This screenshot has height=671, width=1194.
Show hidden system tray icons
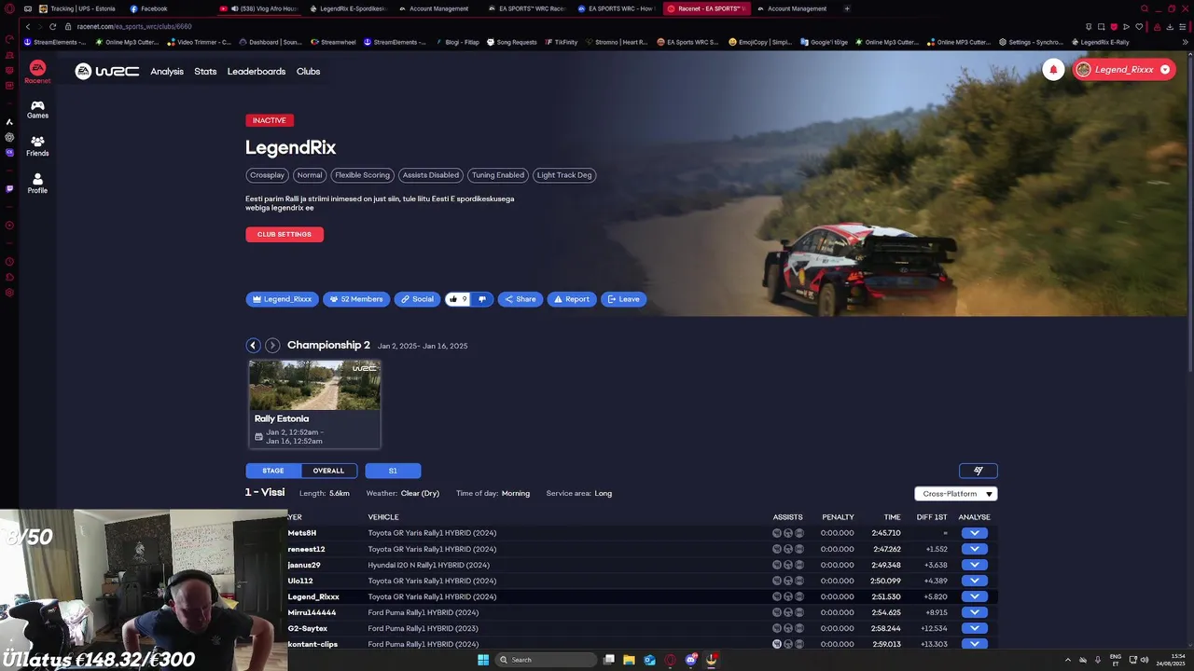(x=1068, y=660)
